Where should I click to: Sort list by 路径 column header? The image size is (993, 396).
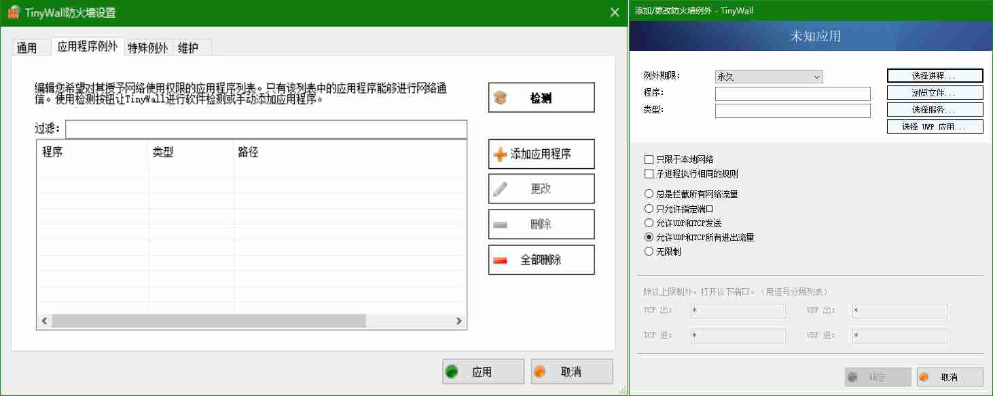350,153
